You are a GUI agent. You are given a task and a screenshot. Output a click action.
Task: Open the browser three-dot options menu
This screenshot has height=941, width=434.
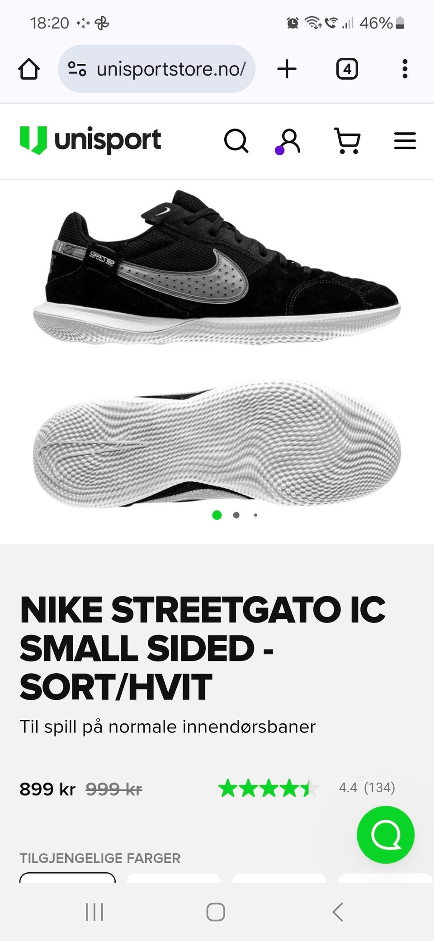pyautogui.click(x=405, y=69)
